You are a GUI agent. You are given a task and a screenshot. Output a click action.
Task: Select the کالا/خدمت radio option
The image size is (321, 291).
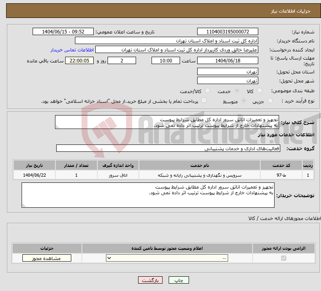pos(207,91)
